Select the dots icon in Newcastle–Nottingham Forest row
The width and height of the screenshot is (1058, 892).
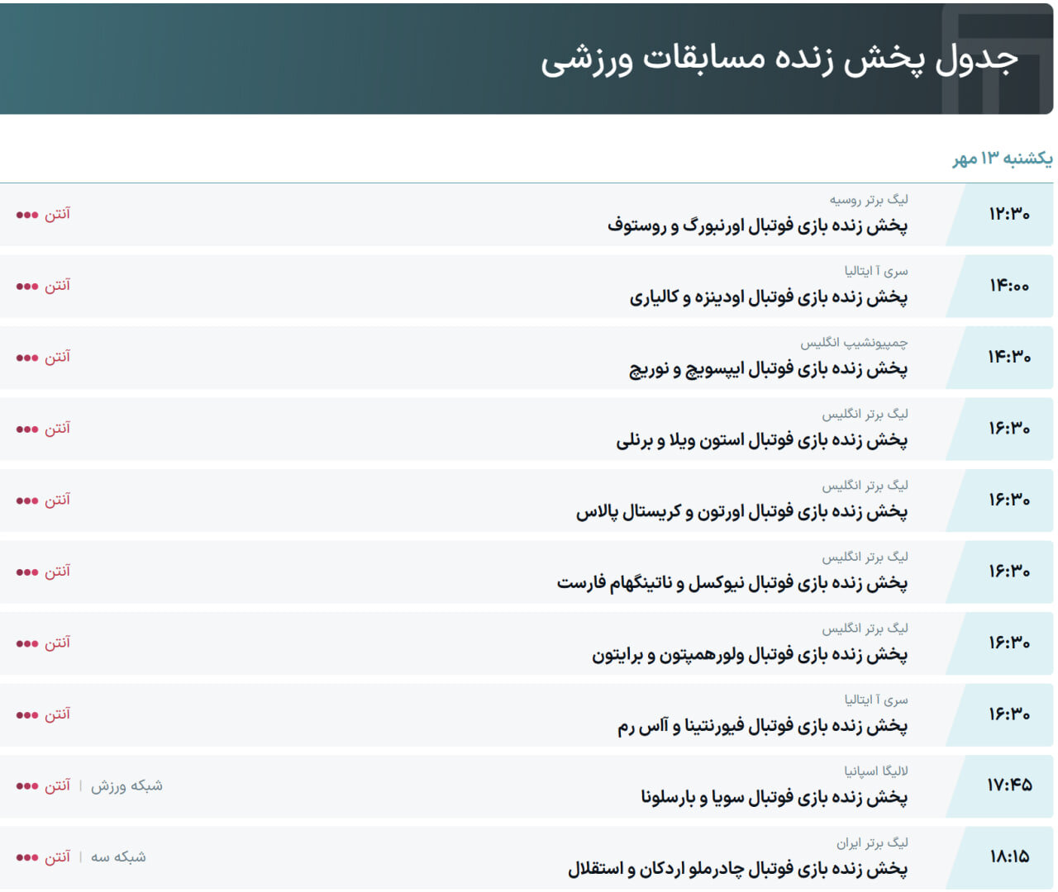pyautogui.click(x=27, y=572)
